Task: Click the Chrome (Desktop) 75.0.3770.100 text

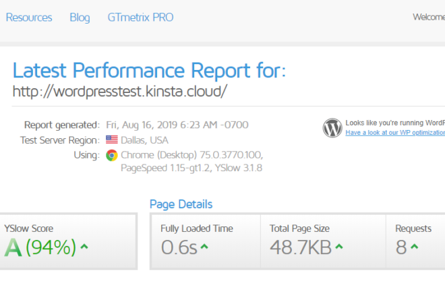Action: point(192,155)
